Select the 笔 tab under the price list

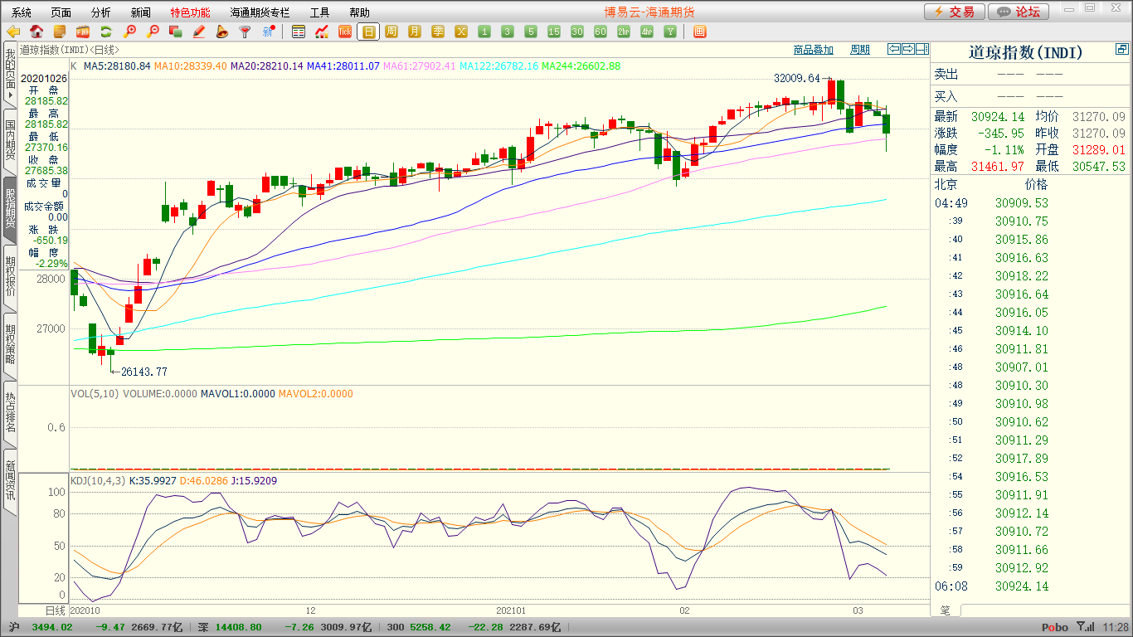(x=946, y=610)
